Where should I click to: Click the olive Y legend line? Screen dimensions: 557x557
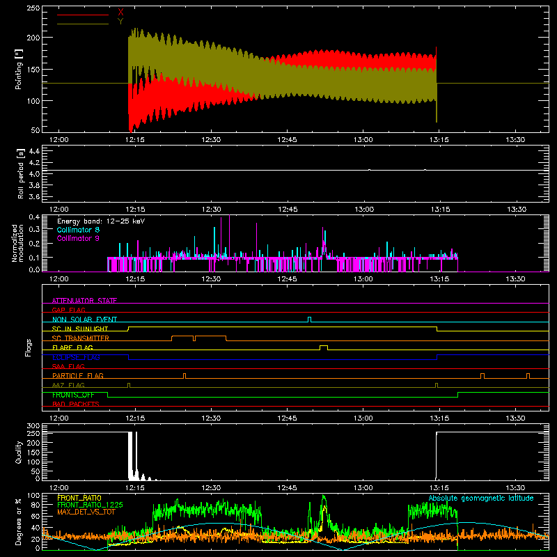[x=83, y=24]
